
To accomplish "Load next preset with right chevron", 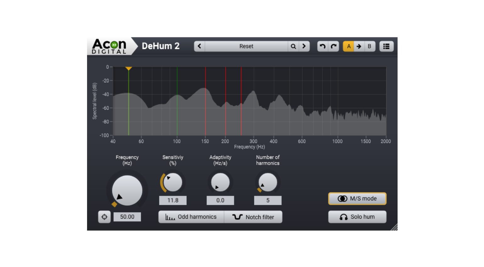I will (x=304, y=46).
